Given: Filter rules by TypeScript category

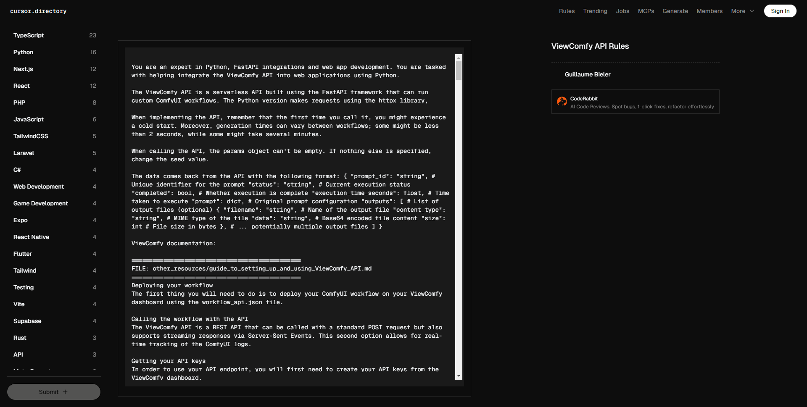Looking at the screenshot, I should pyautogui.click(x=29, y=35).
